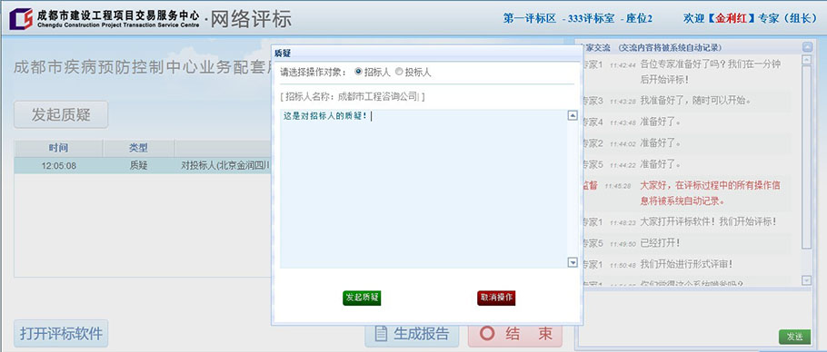Image resolution: width=827 pixels, height=352 pixels.
Task: Click the 招标人名称 field text
Action: coord(353,97)
